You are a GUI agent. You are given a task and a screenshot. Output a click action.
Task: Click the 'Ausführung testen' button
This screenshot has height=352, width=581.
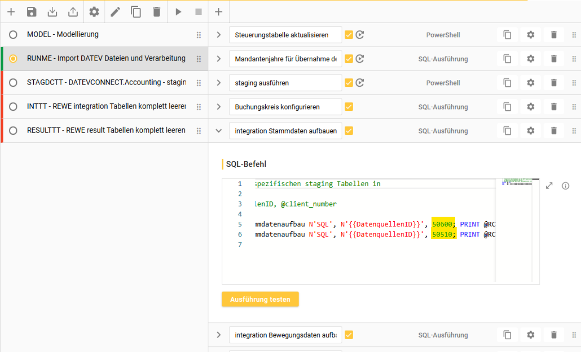coord(260,299)
